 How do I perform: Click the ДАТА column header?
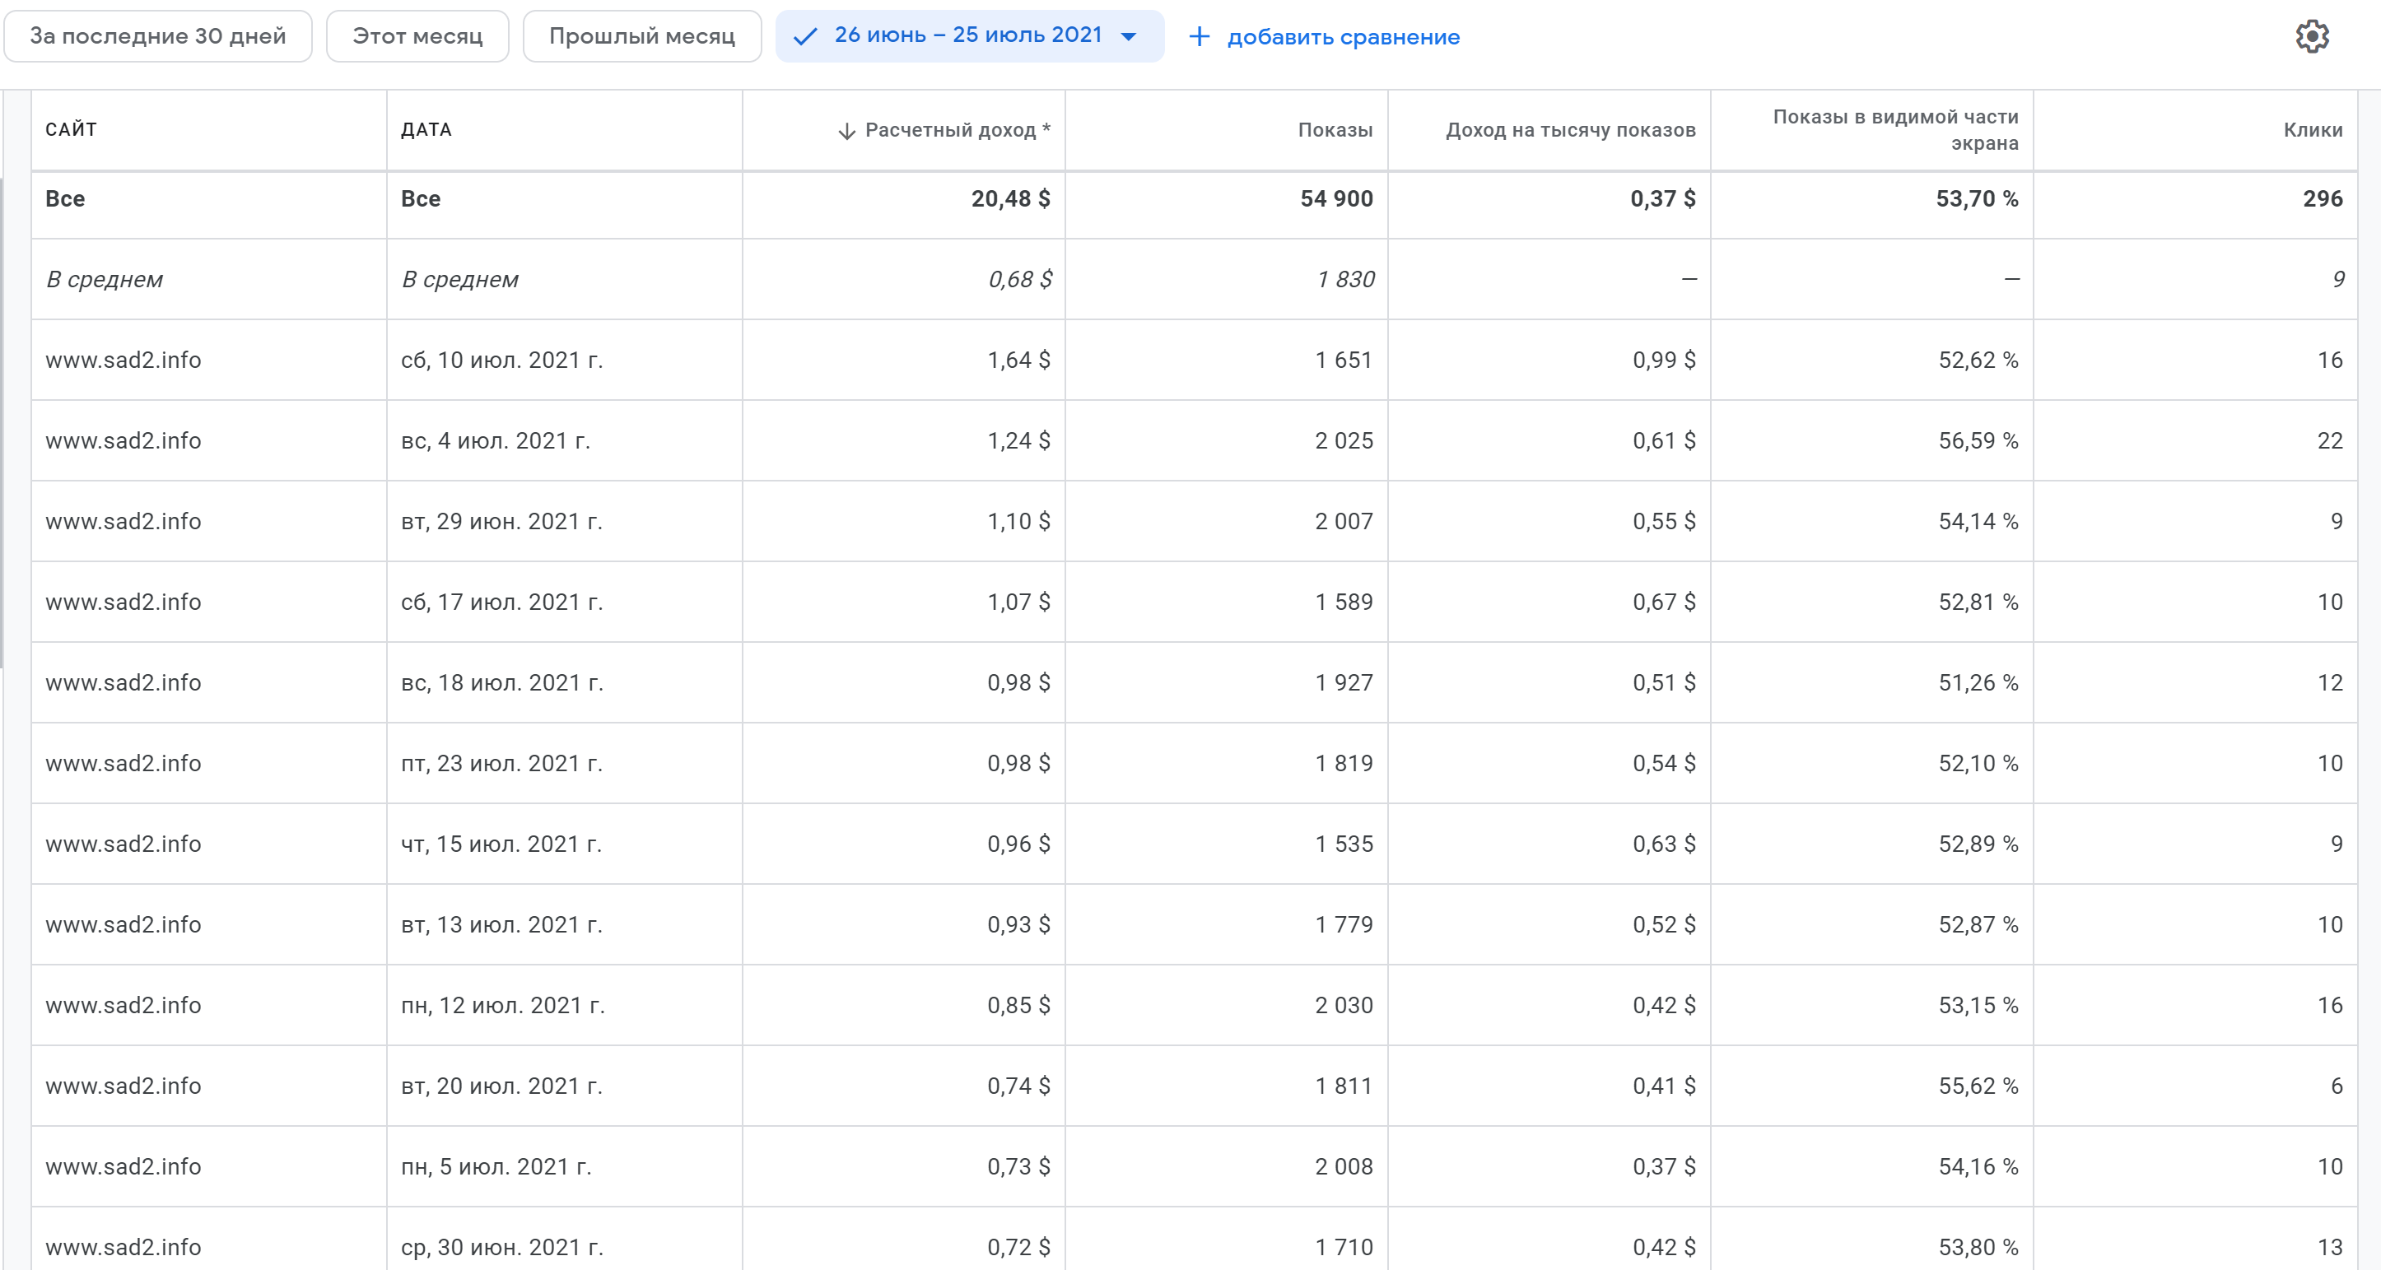426,129
